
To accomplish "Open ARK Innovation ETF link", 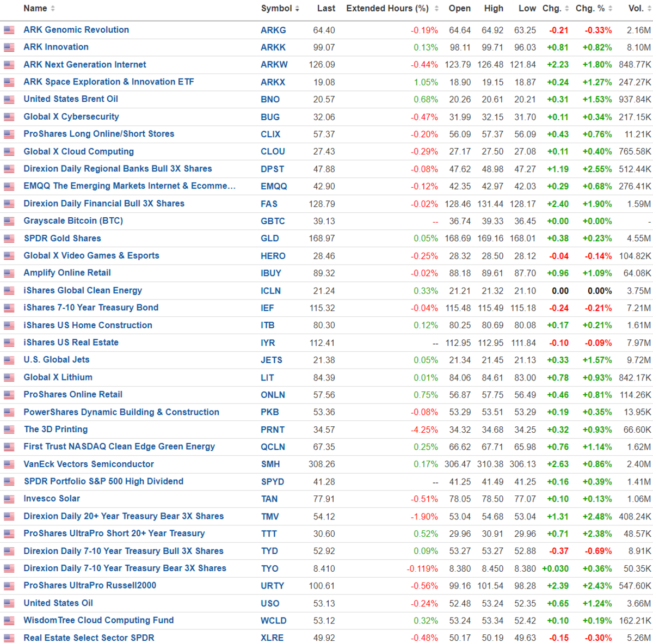I will pyautogui.click(x=56, y=47).
